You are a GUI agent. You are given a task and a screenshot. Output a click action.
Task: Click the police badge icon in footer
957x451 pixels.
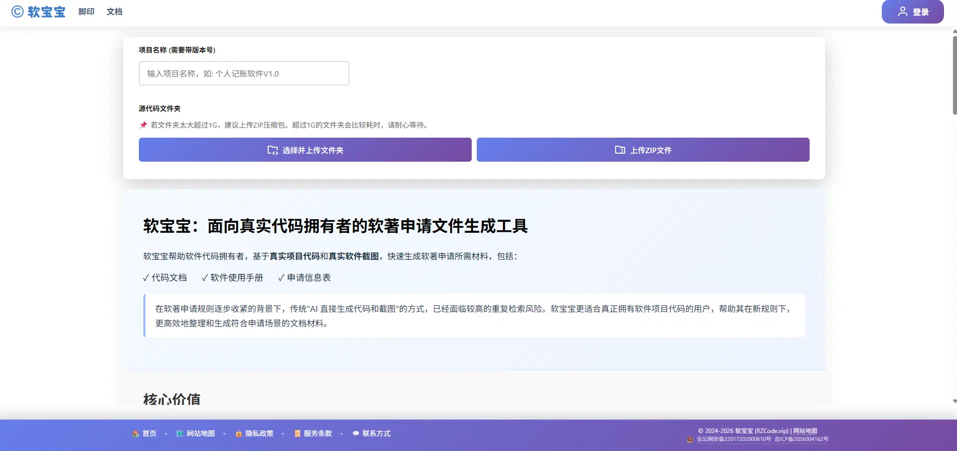pyautogui.click(x=690, y=439)
